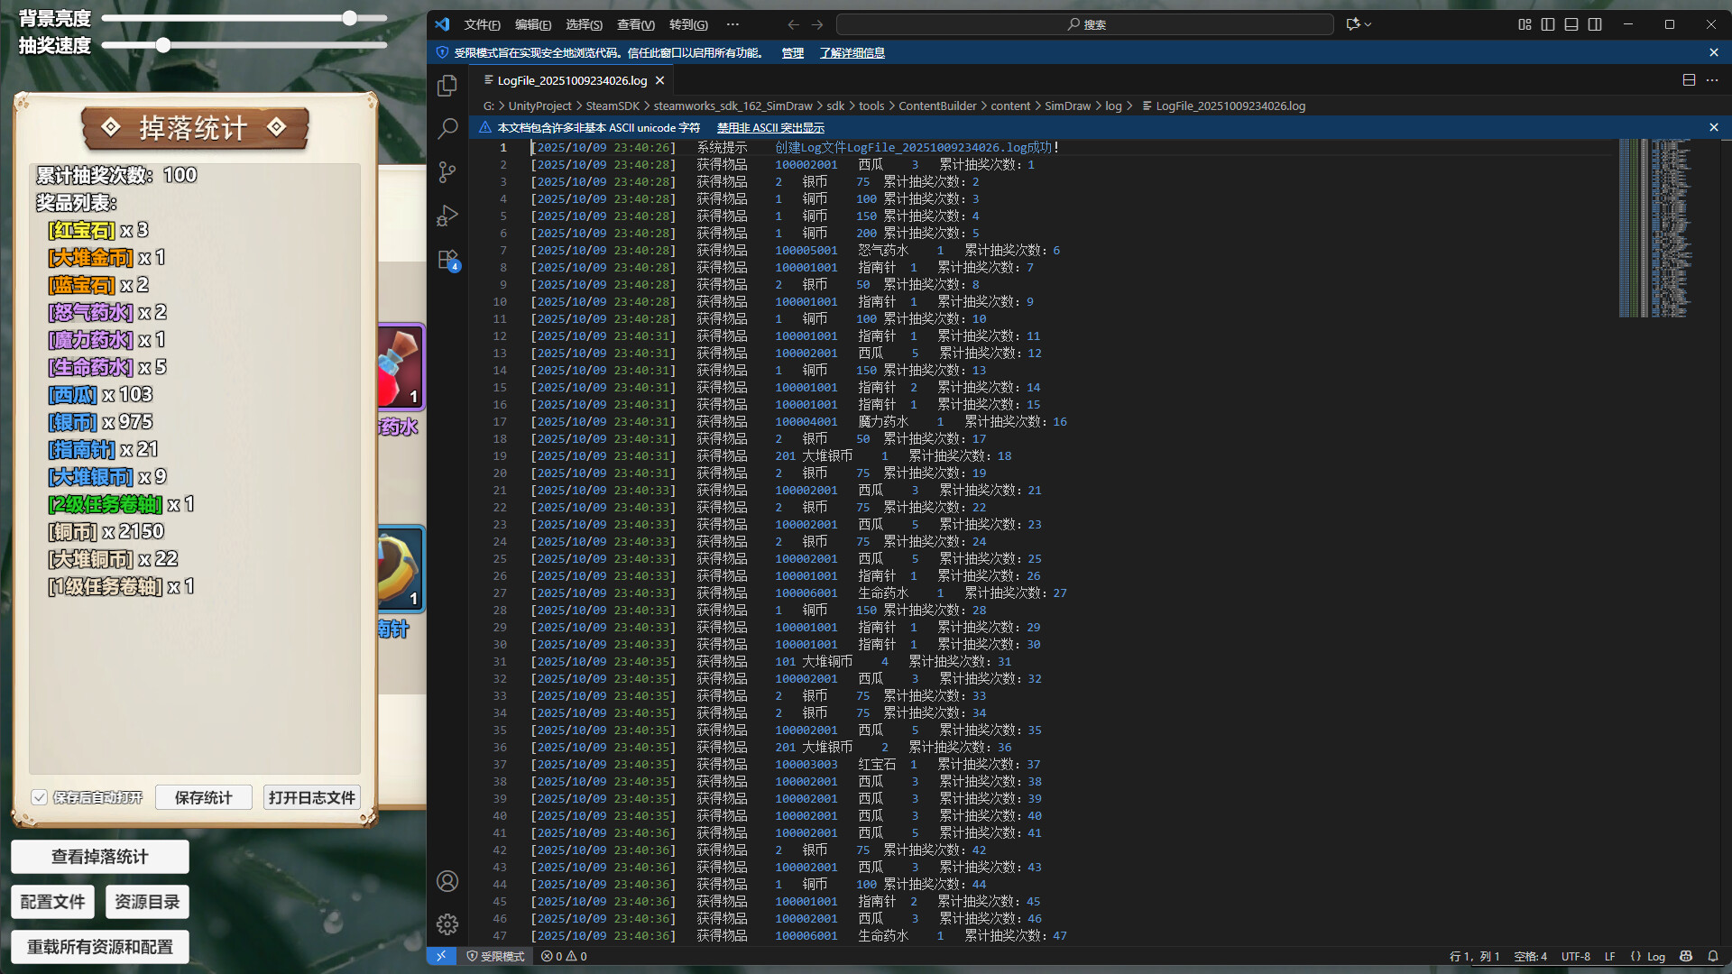Open the Manage settings gear icon
Viewport: 1732px width, 974px height.
[x=447, y=924]
